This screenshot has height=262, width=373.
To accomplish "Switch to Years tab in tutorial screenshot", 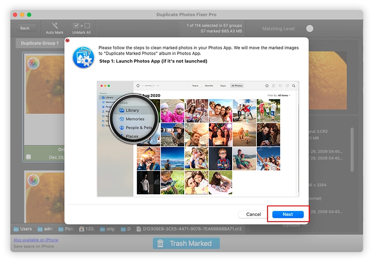I will 195,86.
